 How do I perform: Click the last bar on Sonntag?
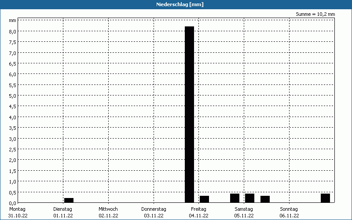(325, 198)
